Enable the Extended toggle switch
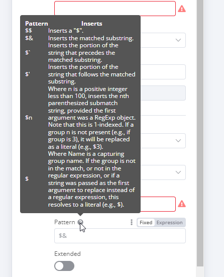 tap(64, 266)
